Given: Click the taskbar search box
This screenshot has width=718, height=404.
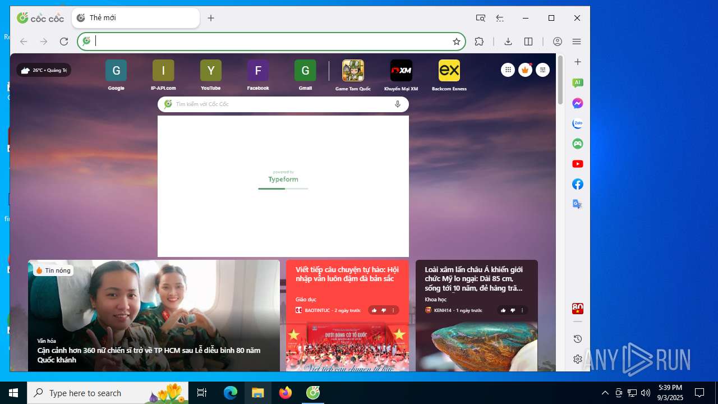Looking at the screenshot, I should click(108, 393).
